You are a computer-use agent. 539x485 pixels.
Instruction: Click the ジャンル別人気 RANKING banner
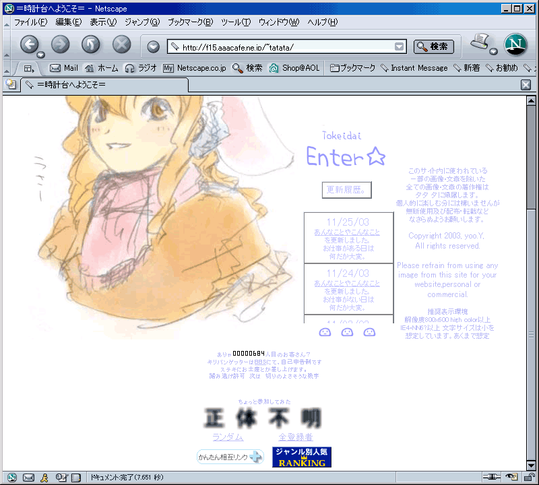coord(302,457)
